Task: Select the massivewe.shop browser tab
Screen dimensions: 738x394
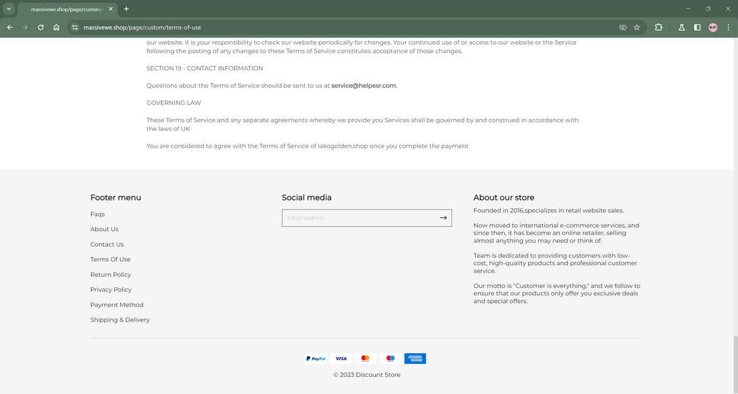Action: click(x=64, y=9)
